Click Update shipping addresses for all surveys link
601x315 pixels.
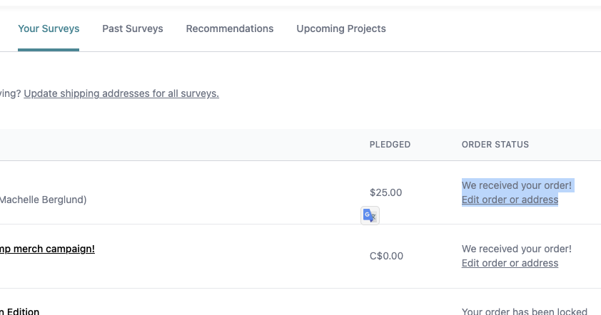coord(121,93)
